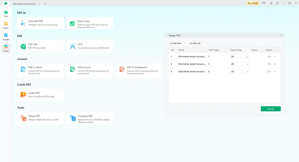The image size is (299, 162).
Task: Open the account profile icon
Action: click(263, 3)
